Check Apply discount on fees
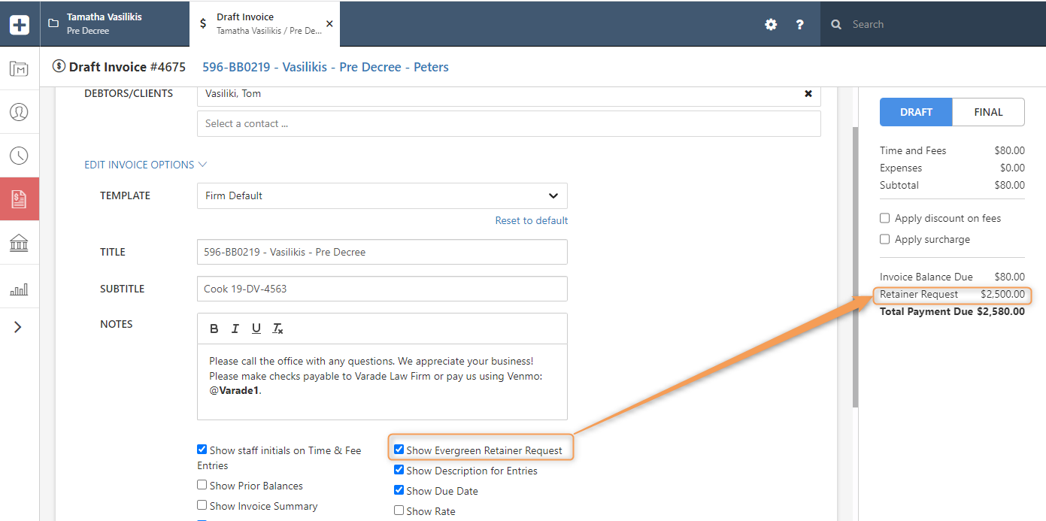The width and height of the screenshot is (1046, 521). (x=885, y=218)
